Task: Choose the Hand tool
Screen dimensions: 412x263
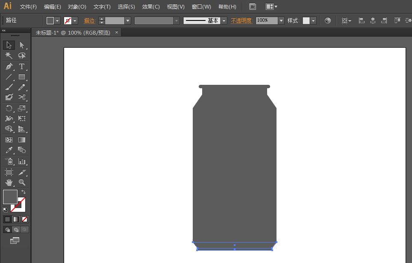Action: point(9,182)
